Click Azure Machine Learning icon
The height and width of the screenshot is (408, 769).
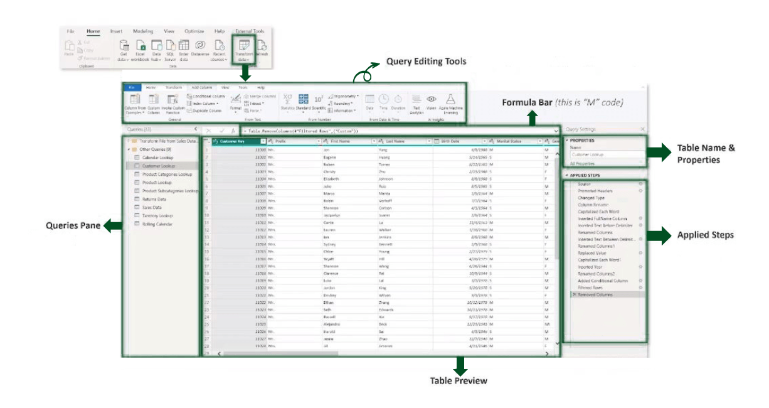(x=450, y=99)
